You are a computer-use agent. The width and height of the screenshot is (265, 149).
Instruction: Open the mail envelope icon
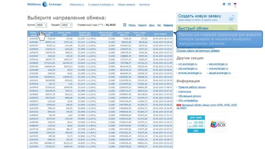click(229, 4)
